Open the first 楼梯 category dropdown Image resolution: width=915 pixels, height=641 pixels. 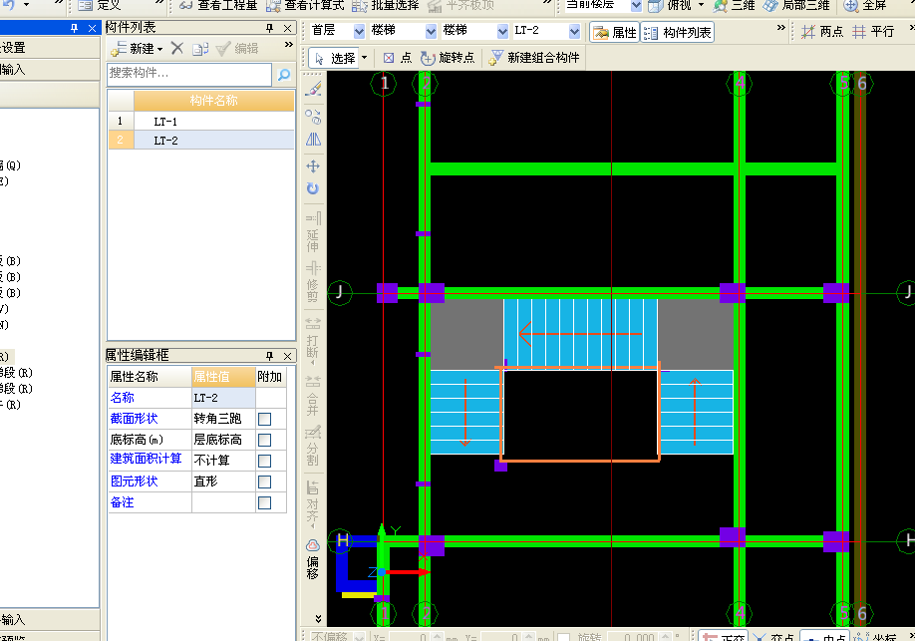pyautogui.click(x=432, y=32)
